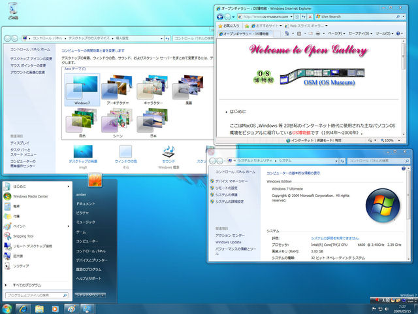Expand the ペイント jump list arrow

68,226
